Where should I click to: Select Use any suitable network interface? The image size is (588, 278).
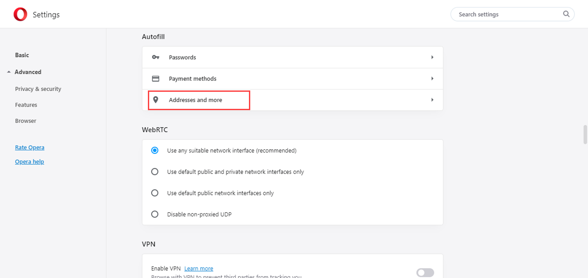tap(154, 150)
